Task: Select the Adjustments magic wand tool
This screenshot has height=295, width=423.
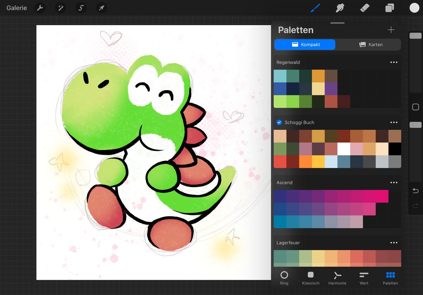Action: coord(60,8)
